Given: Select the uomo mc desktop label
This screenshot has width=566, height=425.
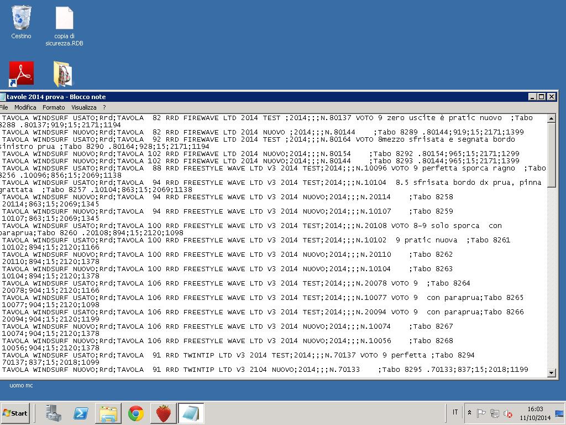Looking at the screenshot, I should click(21, 385).
